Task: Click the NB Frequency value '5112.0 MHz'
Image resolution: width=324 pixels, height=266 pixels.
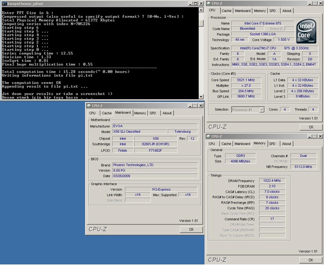Action: pyautogui.click(x=303, y=167)
